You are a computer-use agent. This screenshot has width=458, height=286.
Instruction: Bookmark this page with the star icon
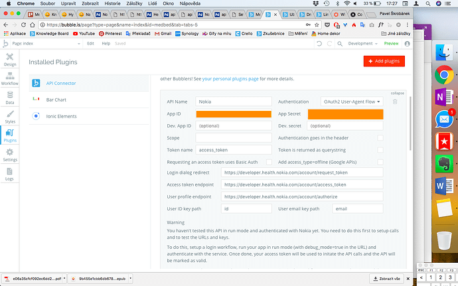tap(317, 25)
